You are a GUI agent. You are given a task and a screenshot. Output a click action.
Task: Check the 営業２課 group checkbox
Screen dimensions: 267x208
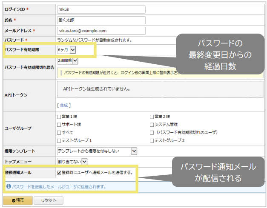(x=152, y=117)
